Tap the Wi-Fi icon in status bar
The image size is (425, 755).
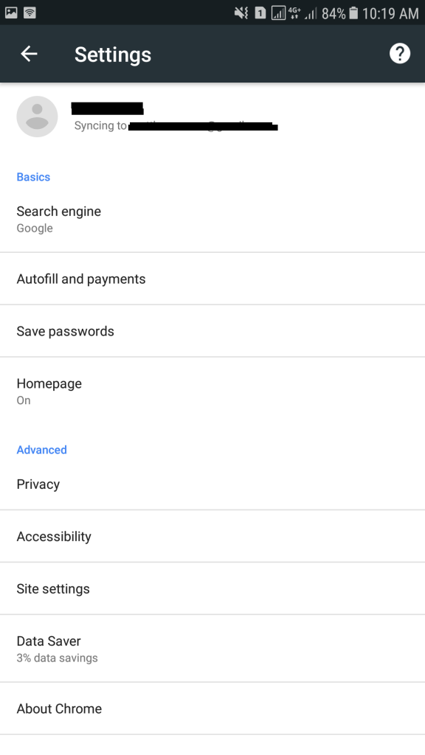click(30, 13)
